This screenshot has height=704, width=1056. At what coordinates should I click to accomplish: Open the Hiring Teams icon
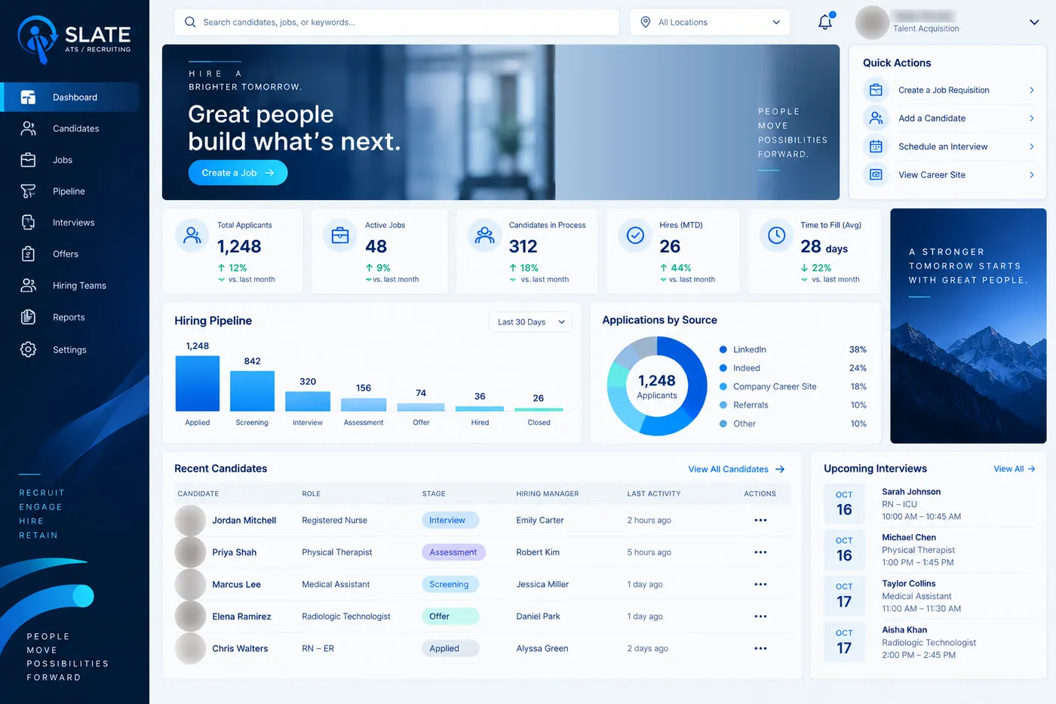click(x=28, y=285)
